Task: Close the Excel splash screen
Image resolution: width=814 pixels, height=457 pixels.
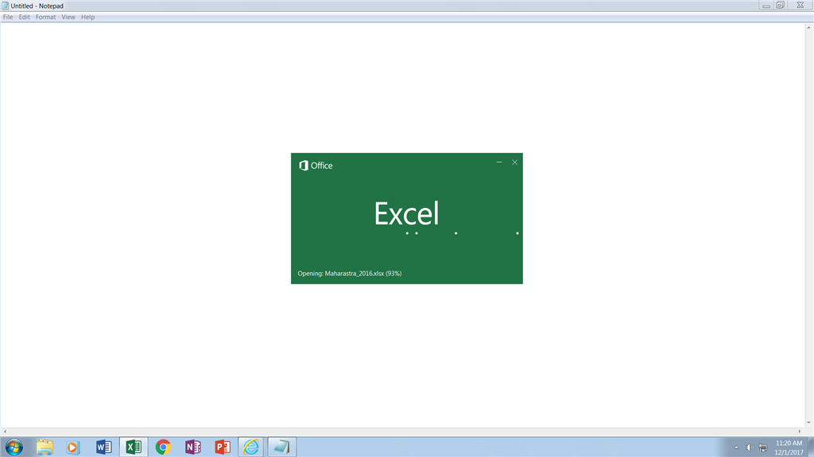Action: pos(514,162)
